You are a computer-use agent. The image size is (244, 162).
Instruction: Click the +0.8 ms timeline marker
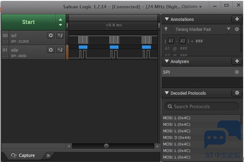114,25
